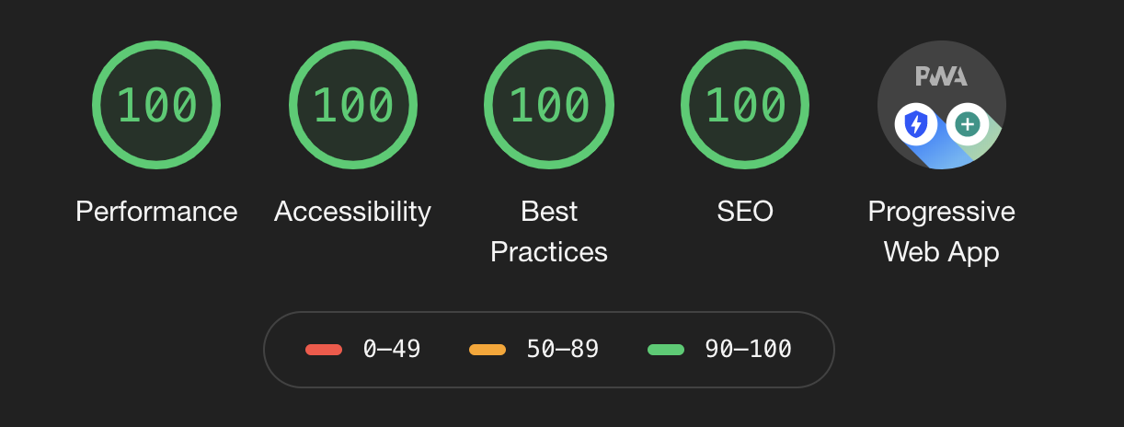Viewport: 1124px width, 427px height.
Task: Click the 90–100 score range text
Action: [748, 350]
